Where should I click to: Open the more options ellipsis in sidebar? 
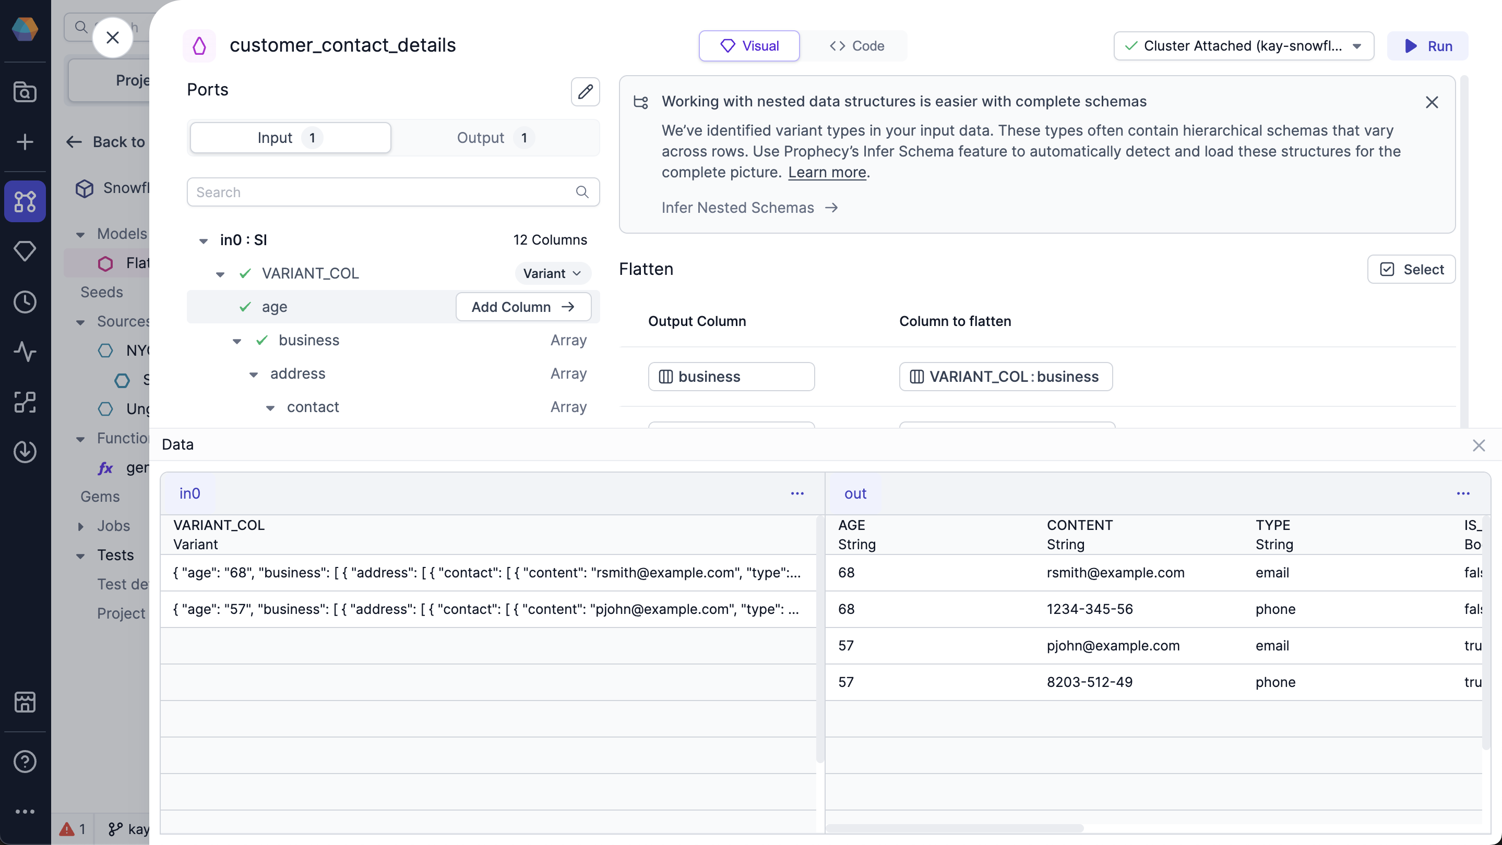[25, 812]
